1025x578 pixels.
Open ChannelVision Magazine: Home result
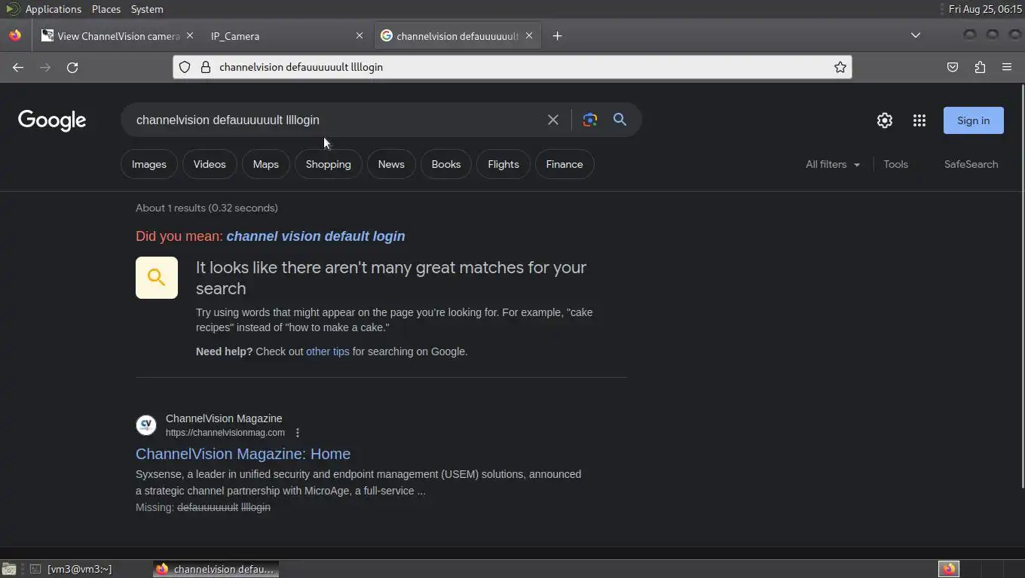(x=243, y=454)
